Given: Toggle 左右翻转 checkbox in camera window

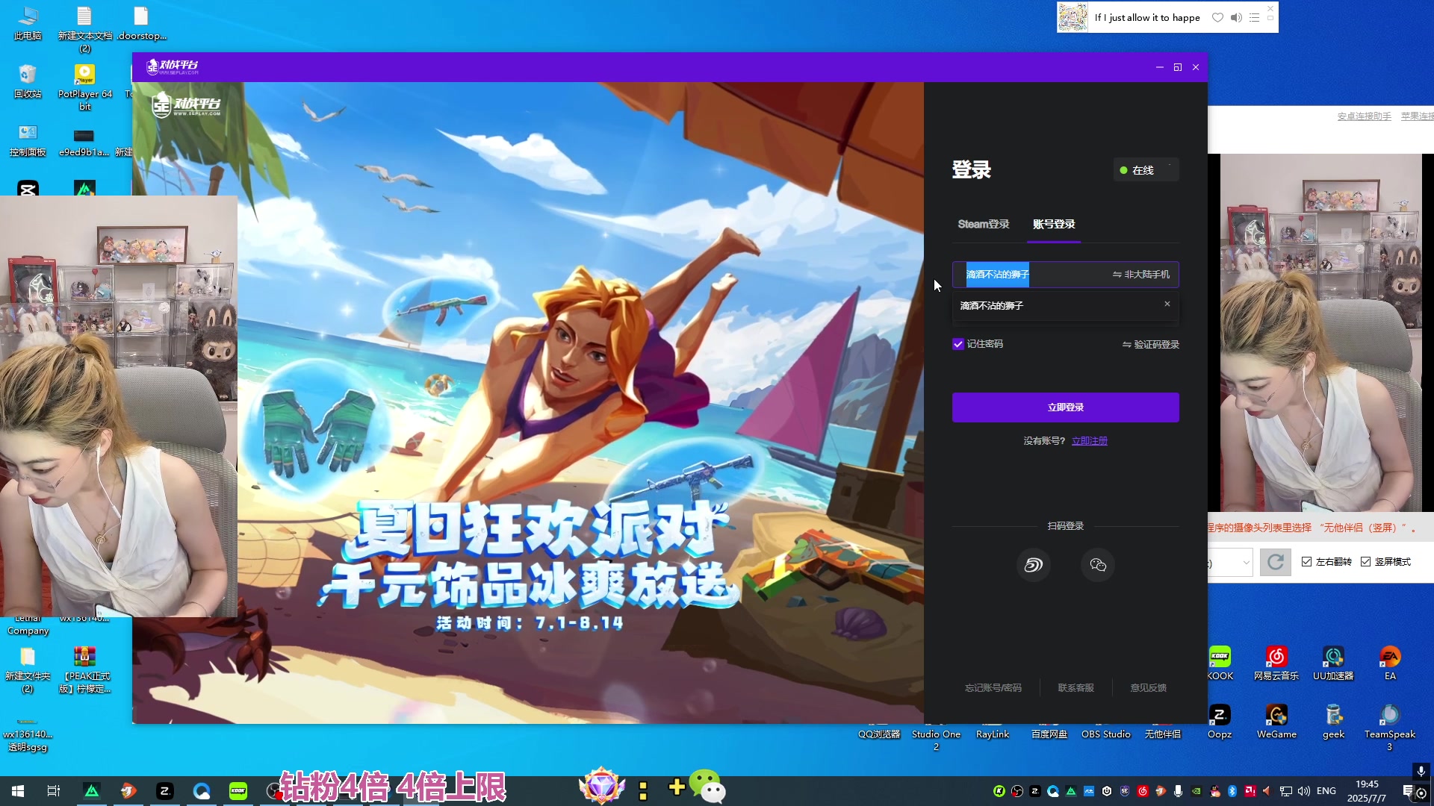Looking at the screenshot, I should pos(1306,562).
